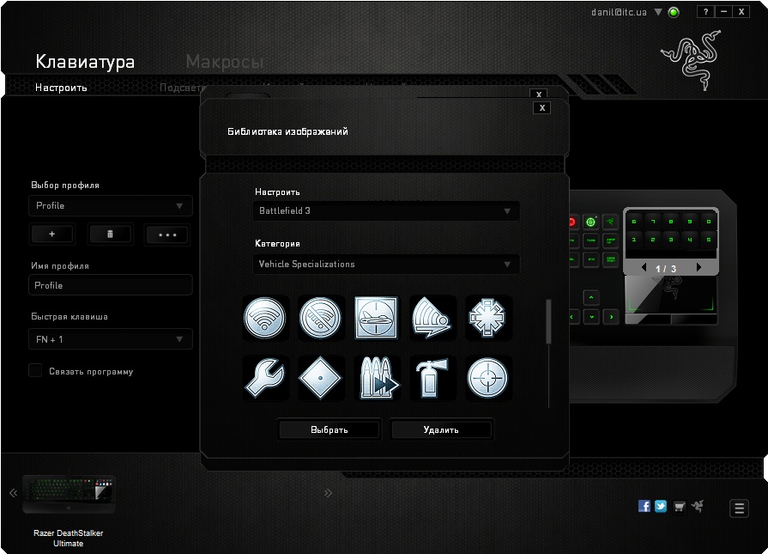
Task: Select the Wi-Fi signal circle icon
Action: click(x=265, y=318)
